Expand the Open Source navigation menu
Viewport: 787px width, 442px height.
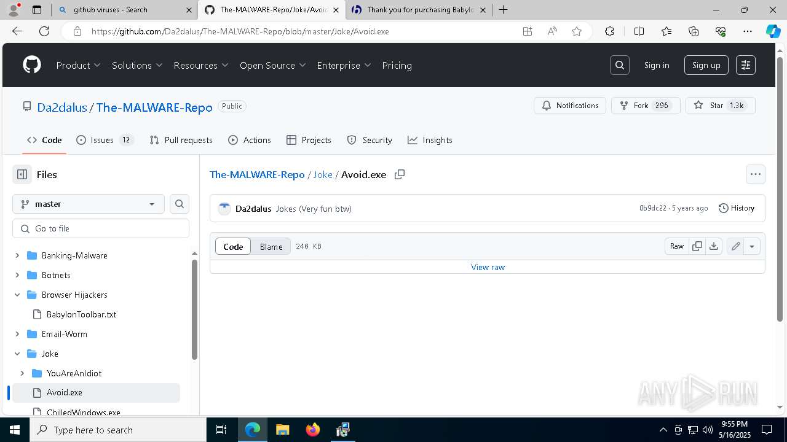click(x=273, y=65)
